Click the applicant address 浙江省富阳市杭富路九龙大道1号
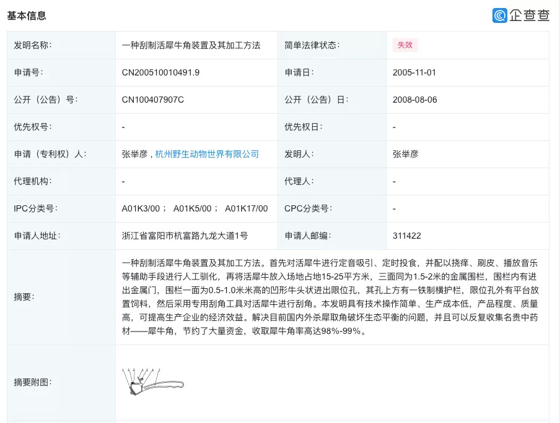The height and width of the screenshot is (423, 560). click(x=185, y=236)
